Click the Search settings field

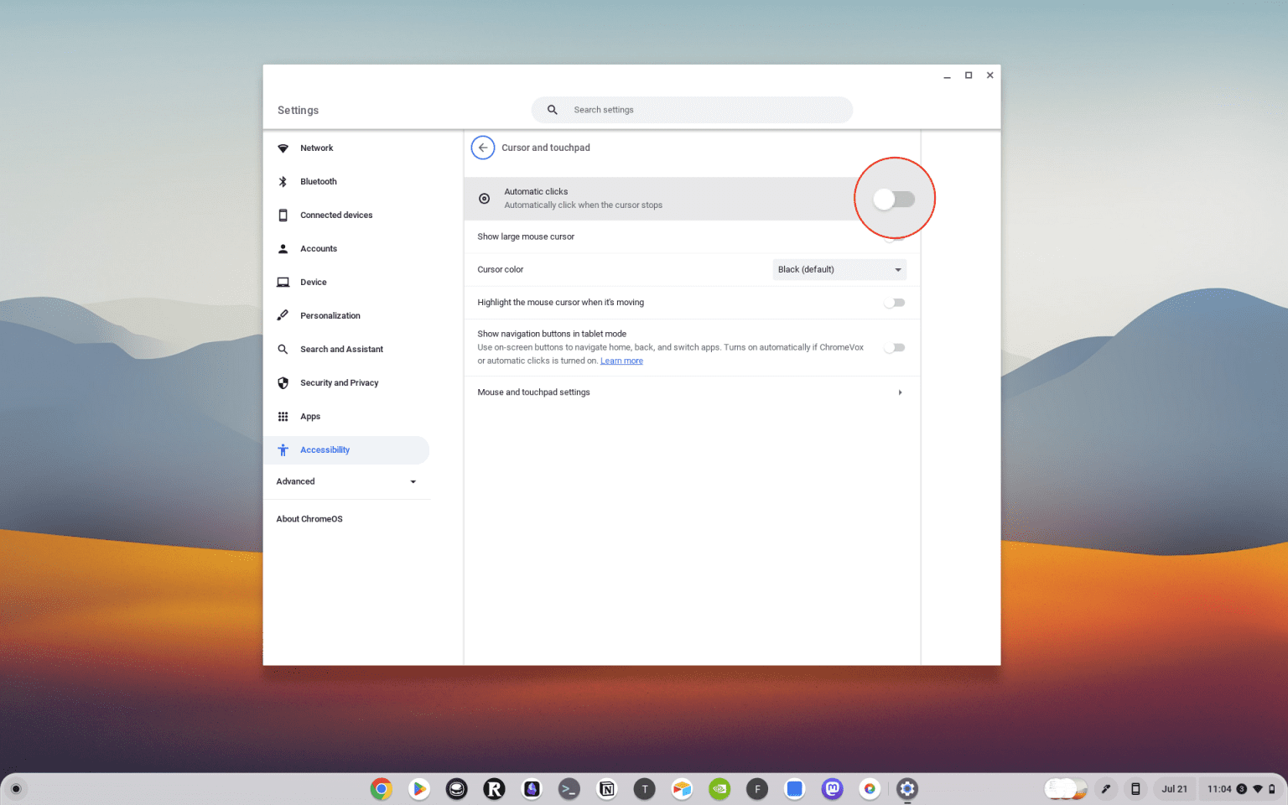pyautogui.click(x=691, y=110)
